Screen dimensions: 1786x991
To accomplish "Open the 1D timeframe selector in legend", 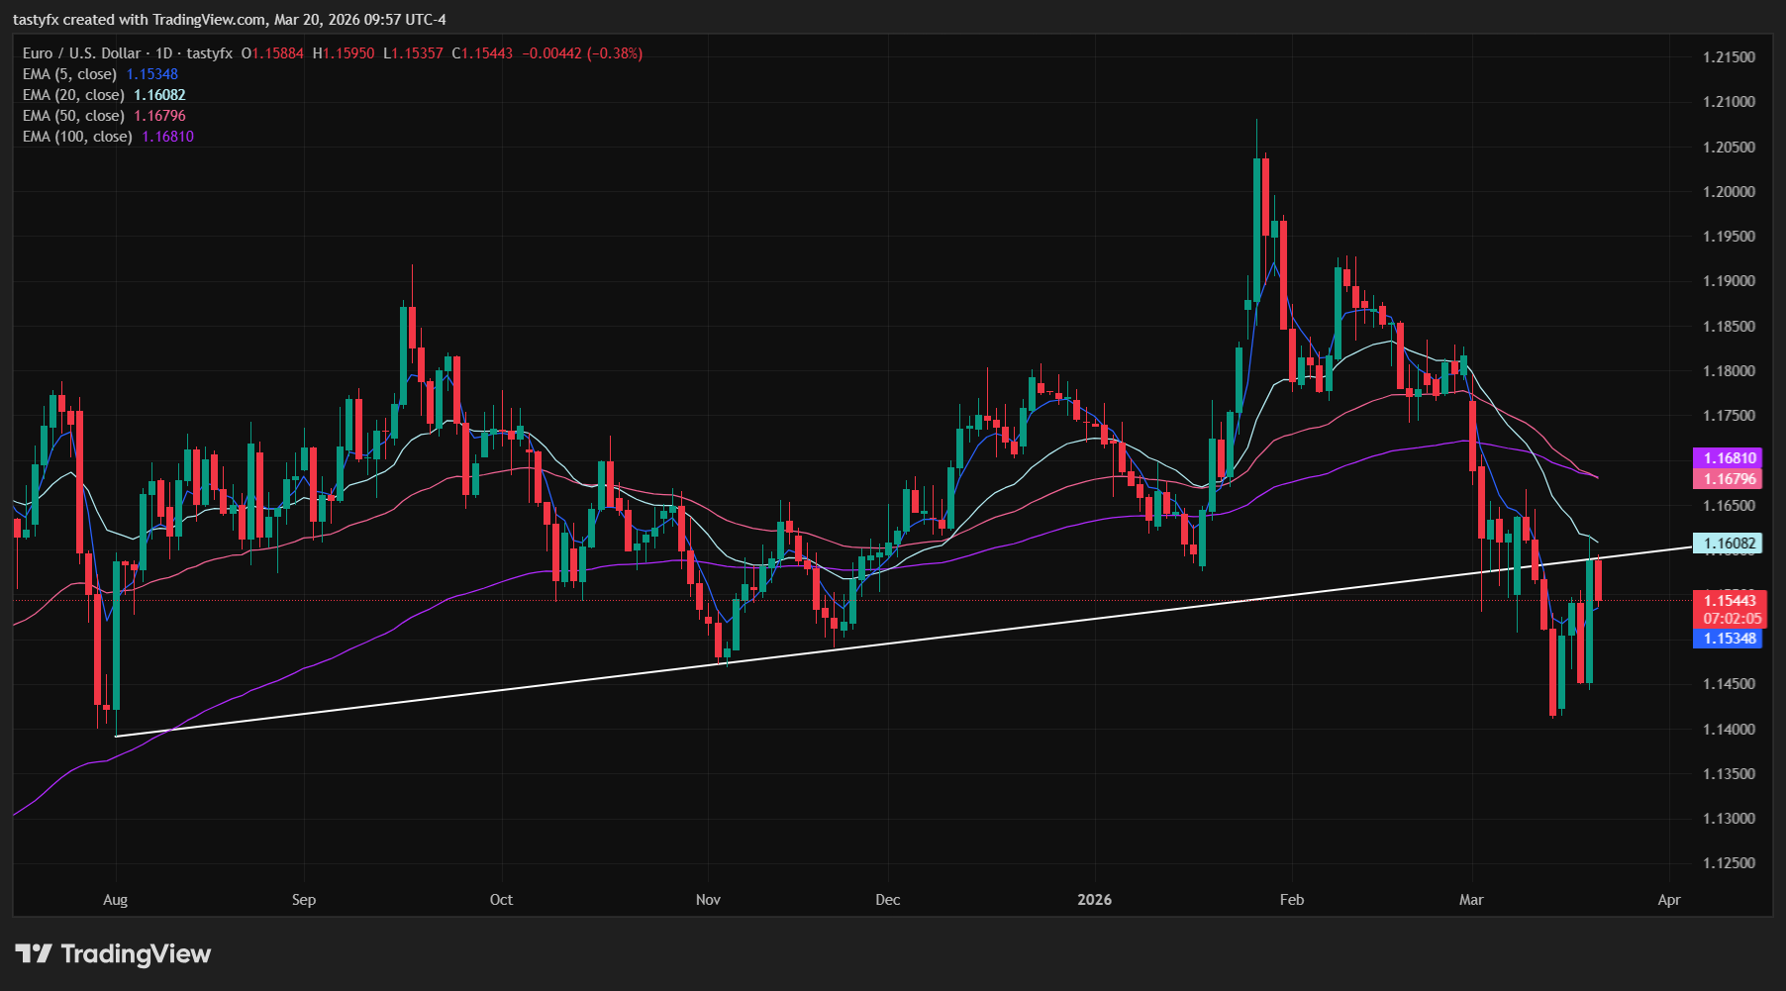I will click(164, 53).
